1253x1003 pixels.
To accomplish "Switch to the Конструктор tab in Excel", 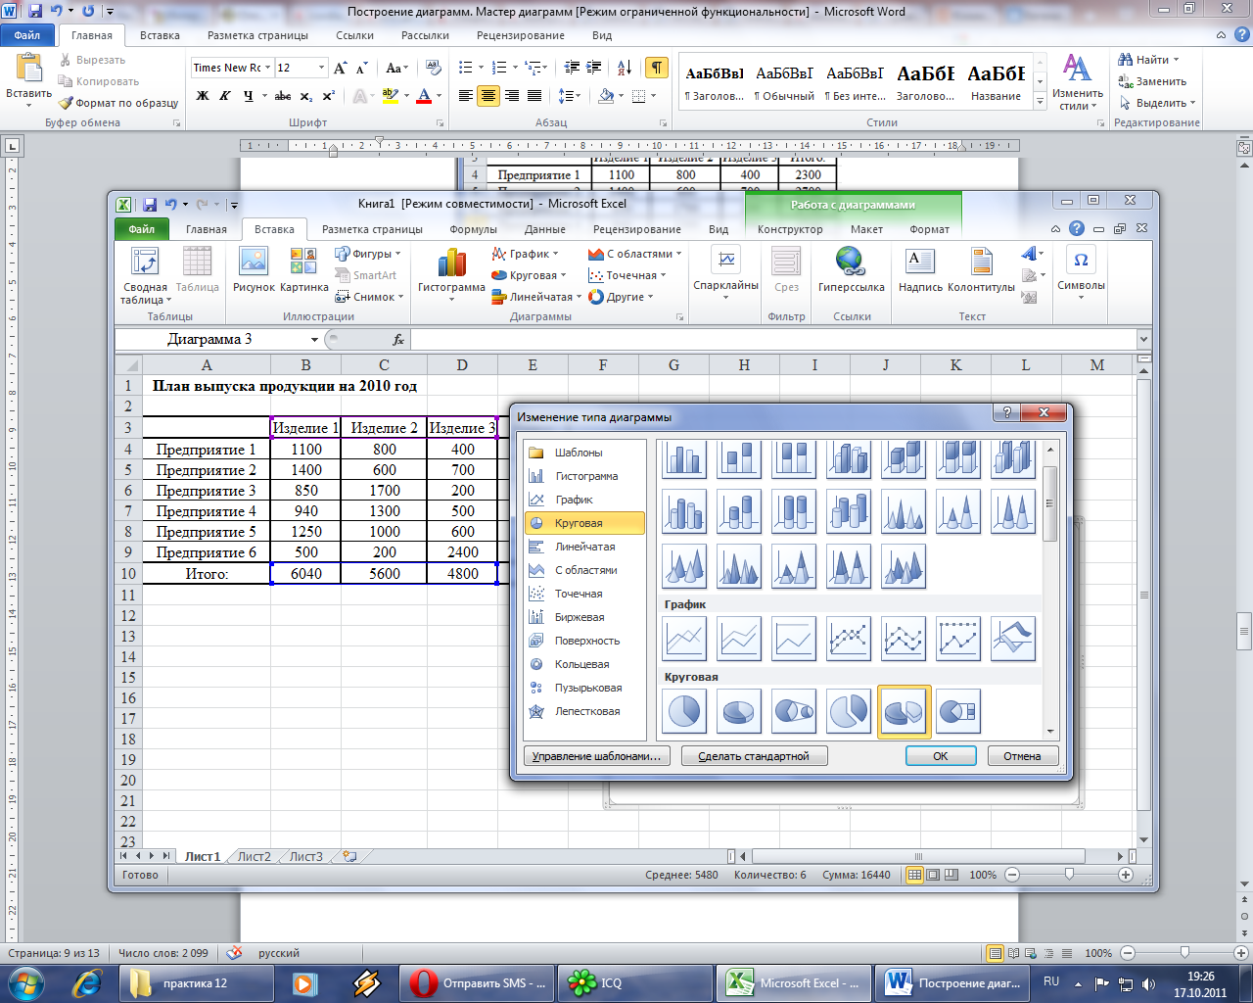I will pos(790,229).
